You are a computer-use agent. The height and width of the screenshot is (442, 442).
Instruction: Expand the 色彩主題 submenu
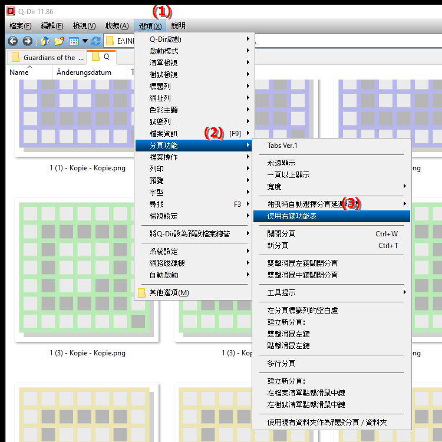click(194, 110)
